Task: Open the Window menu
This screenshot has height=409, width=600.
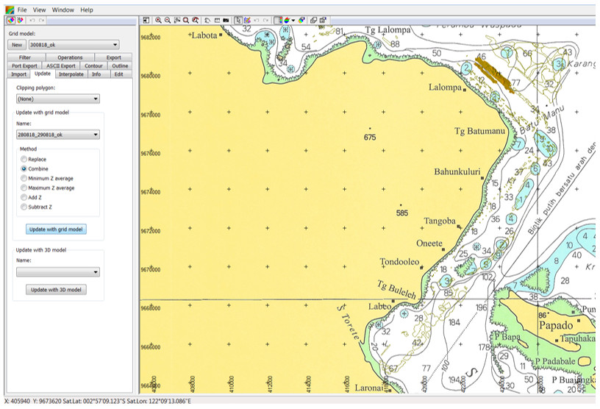Action: (63, 10)
